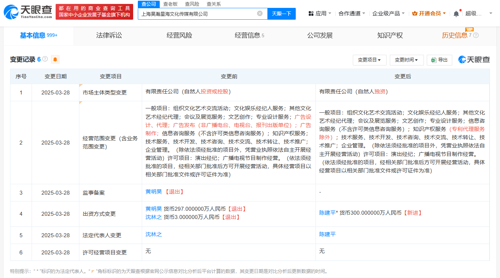The width and height of the screenshot is (500, 278).
Task: Open the 应用 dropdown menu
Action: pos(320,14)
